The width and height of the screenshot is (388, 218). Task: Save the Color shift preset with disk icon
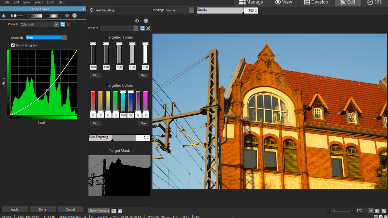62,24
